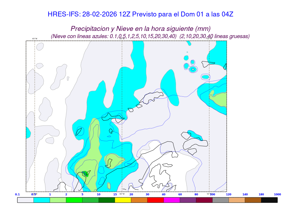This screenshot has height=204, width=289.
Task: Pick the dark green 10–15 mm swatch
Action: [x=107, y=200]
